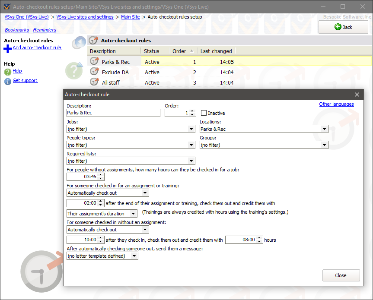Open the Other languages link

pyautogui.click(x=336, y=104)
